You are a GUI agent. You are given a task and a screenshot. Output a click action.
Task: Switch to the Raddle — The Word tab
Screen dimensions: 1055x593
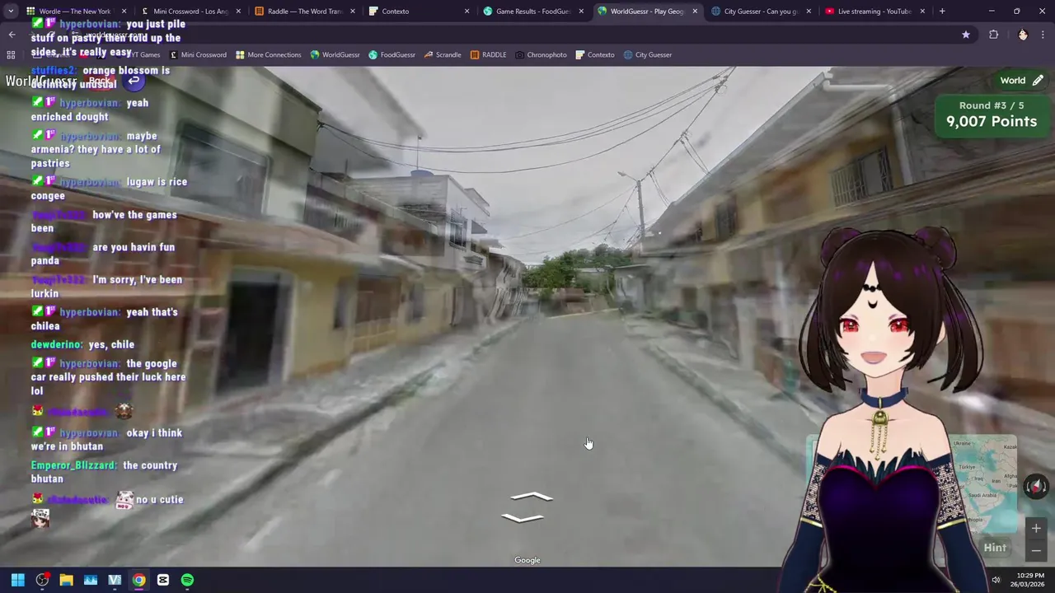pyautogui.click(x=303, y=12)
